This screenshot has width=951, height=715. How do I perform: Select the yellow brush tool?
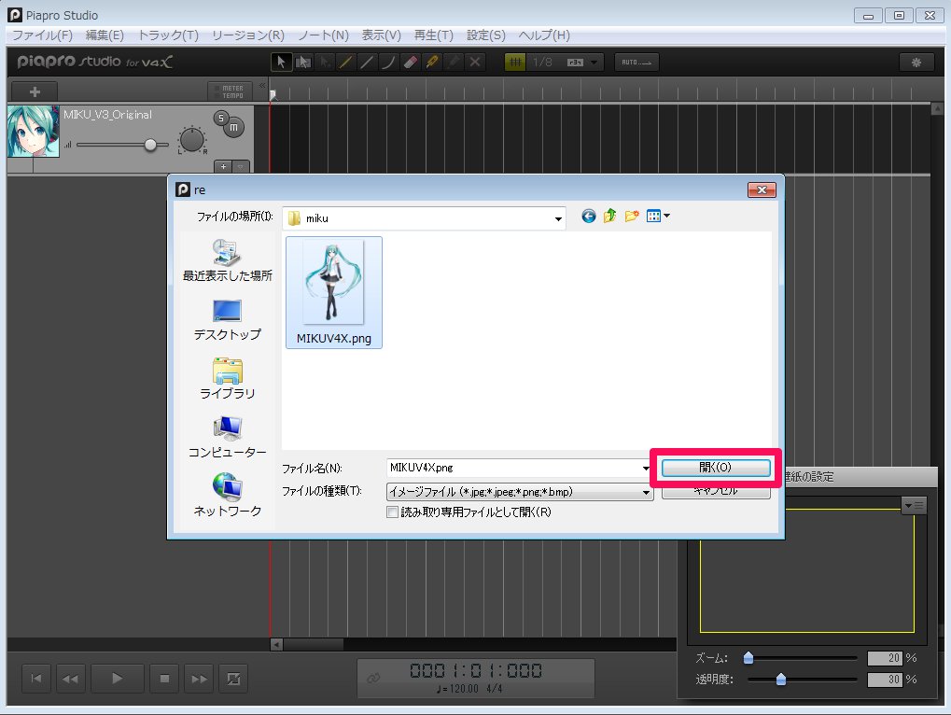click(432, 62)
